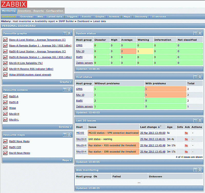Screen dimensions: 205x193
Task: Open the Latest data submenu item
Action: (55, 17)
